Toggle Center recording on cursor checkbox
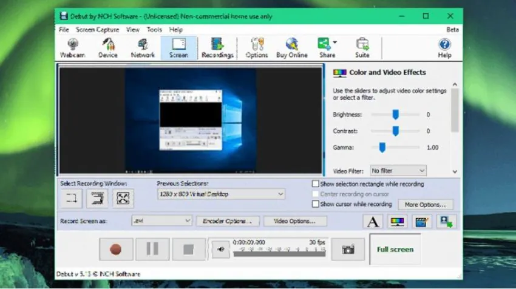 point(315,194)
